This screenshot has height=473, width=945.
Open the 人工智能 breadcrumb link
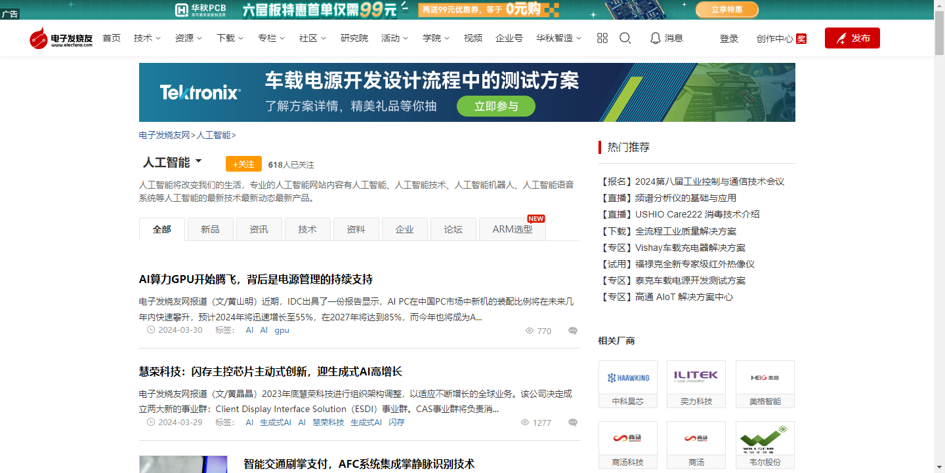(214, 135)
